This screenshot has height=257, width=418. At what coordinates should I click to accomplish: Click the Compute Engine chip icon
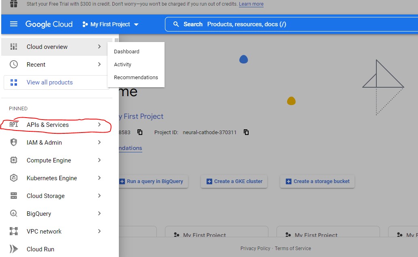pos(14,160)
